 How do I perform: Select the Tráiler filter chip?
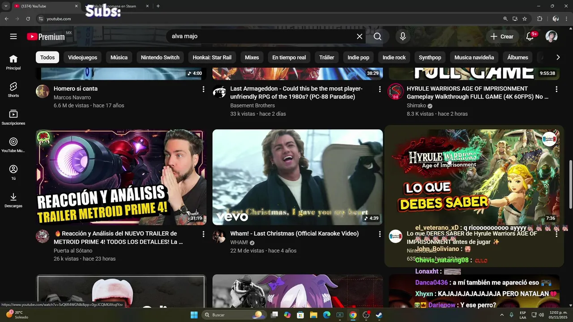click(x=327, y=57)
